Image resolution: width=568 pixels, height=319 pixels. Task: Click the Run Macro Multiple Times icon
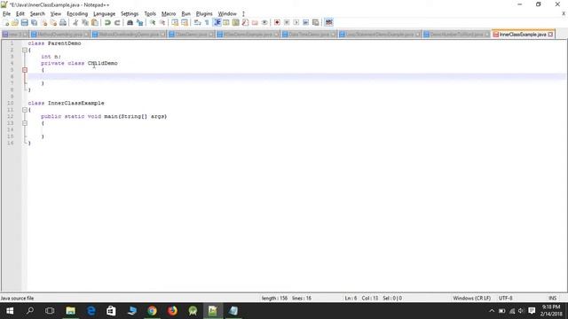(x=305, y=22)
